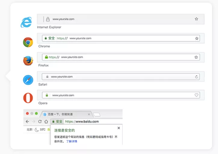Click the Safari caption label

[43, 84]
